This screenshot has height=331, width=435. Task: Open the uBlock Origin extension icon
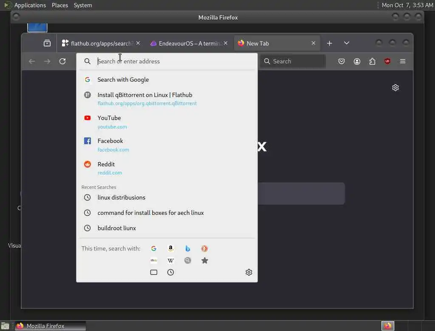tap(387, 61)
